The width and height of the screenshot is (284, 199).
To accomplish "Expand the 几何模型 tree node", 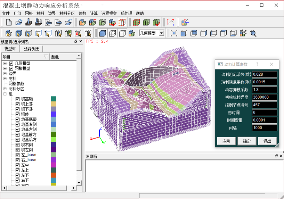I will [x=5, y=64].
